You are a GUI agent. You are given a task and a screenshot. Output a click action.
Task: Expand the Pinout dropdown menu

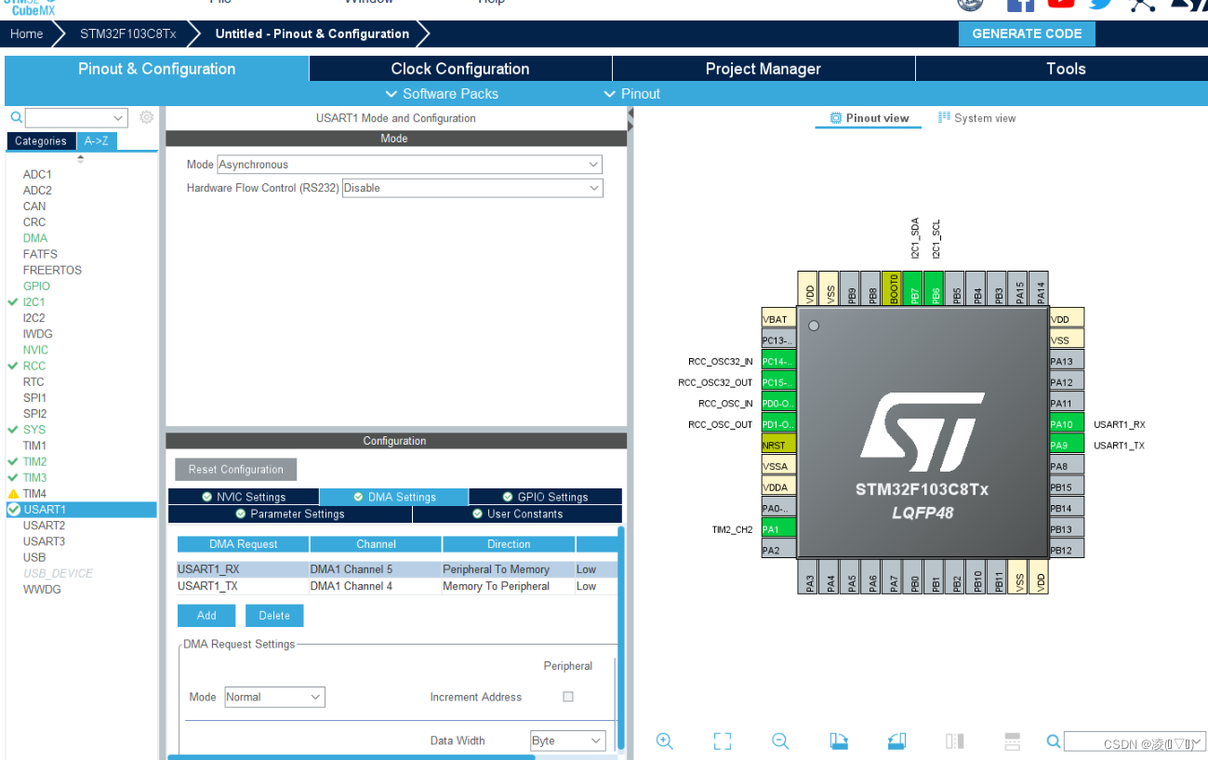click(x=632, y=94)
